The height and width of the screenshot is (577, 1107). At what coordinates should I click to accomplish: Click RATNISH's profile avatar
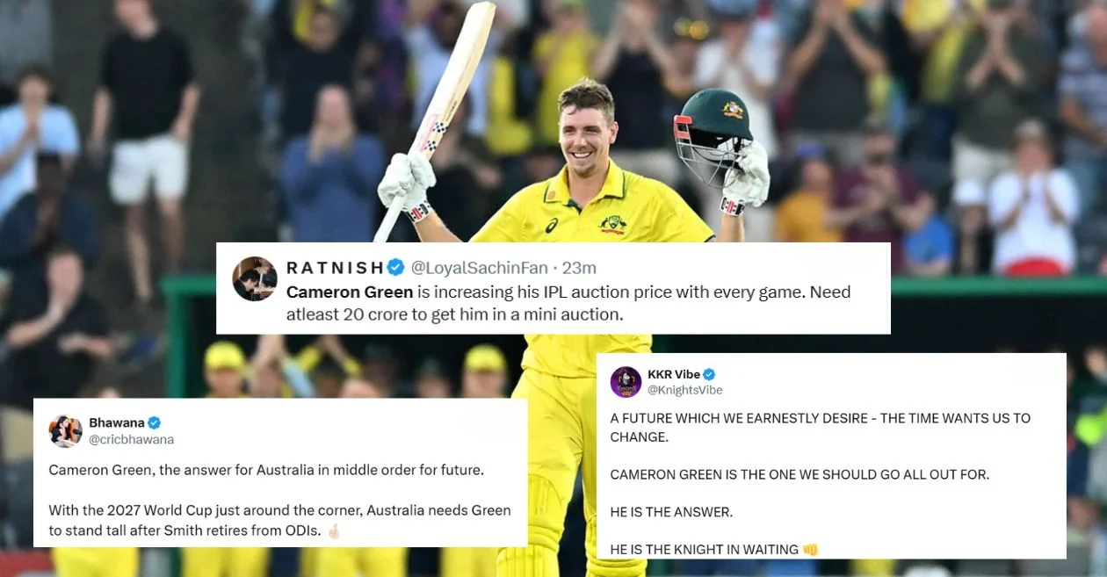[255, 279]
